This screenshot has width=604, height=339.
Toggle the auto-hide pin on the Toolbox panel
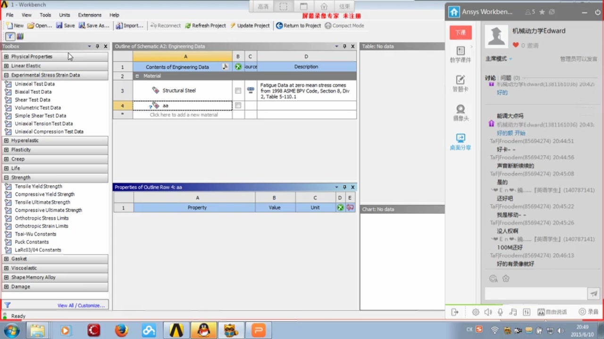[97, 46]
